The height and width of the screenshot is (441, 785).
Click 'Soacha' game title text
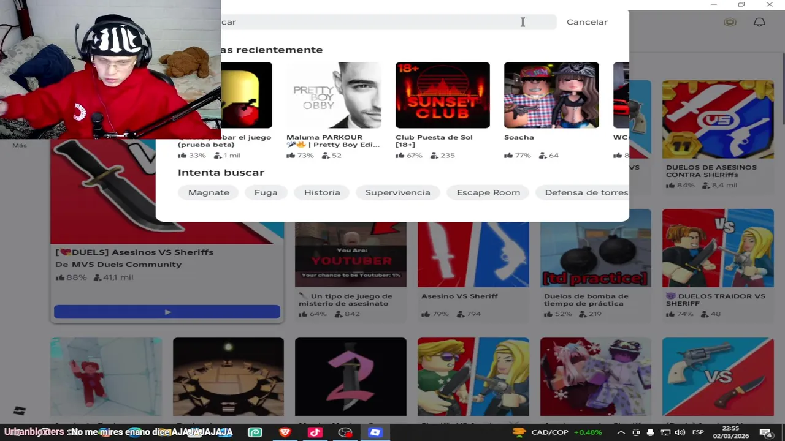pos(519,137)
